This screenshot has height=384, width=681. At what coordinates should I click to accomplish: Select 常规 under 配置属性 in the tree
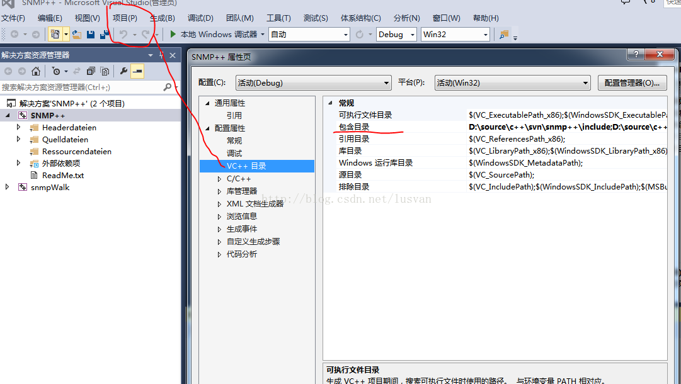pos(234,141)
